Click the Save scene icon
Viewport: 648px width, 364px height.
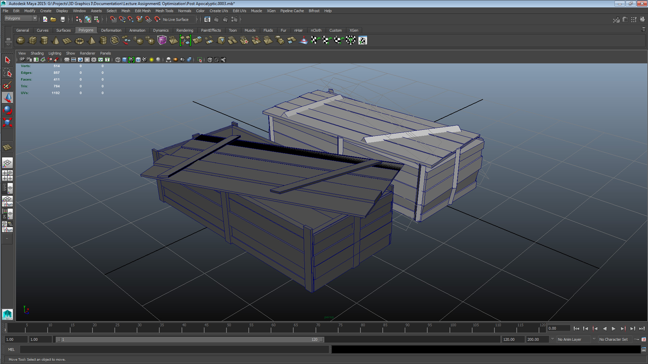[x=62, y=19]
